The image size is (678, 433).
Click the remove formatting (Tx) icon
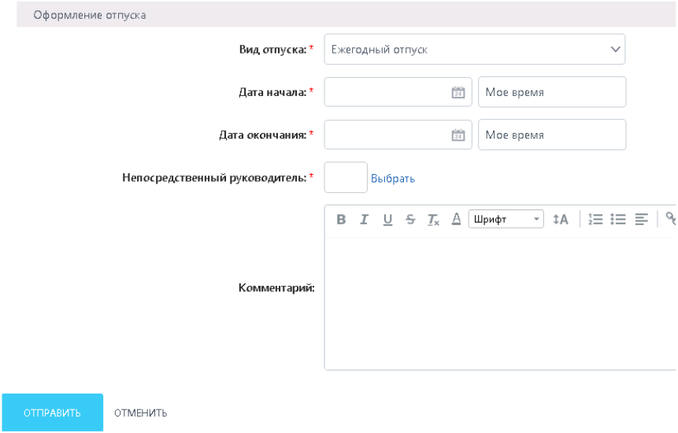pos(433,220)
